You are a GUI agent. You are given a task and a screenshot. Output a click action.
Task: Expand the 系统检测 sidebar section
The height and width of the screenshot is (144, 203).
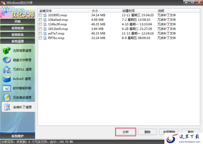(17, 28)
